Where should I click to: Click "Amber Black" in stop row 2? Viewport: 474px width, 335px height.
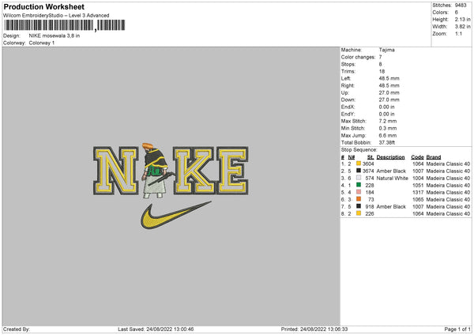click(x=391, y=171)
